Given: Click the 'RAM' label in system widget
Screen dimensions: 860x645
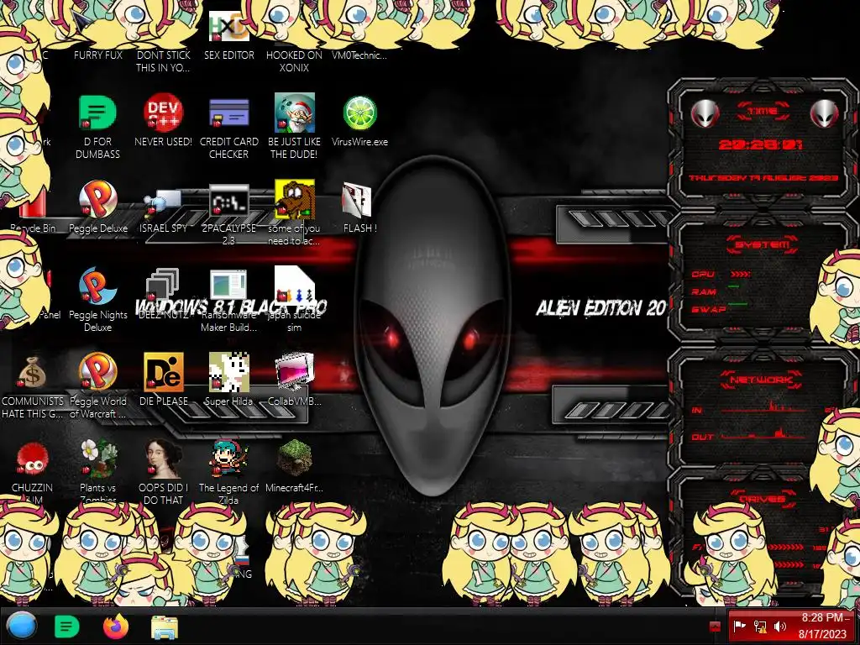Looking at the screenshot, I should (704, 291).
